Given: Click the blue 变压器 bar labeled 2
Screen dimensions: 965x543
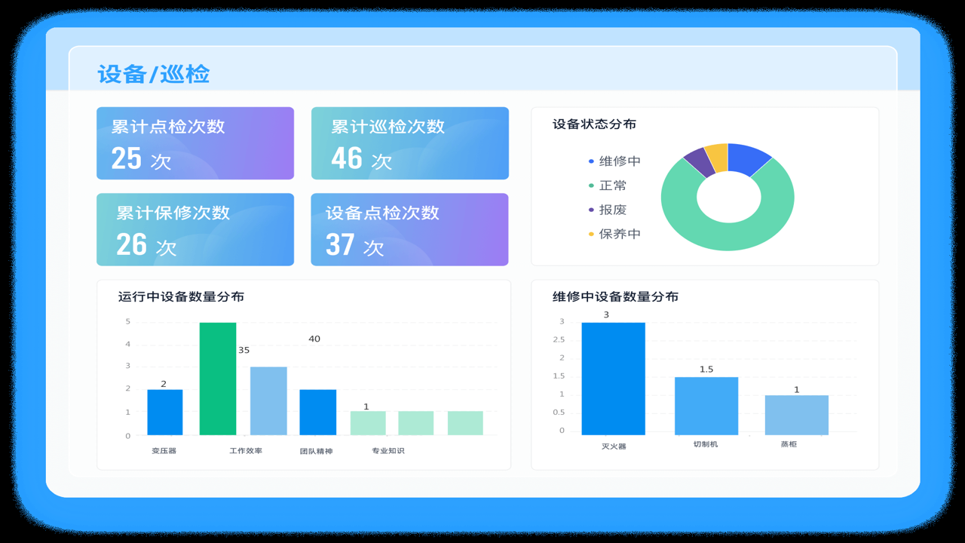Looking at the screenshot, I should [x=165, y=413].
